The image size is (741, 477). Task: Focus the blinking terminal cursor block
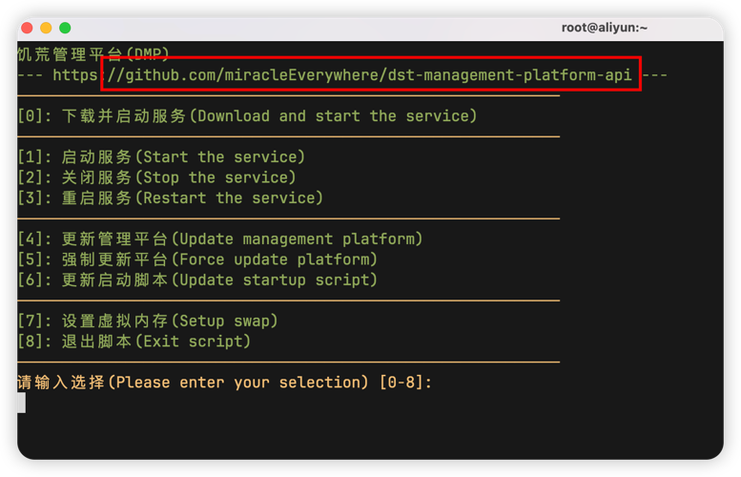point(22,403)
